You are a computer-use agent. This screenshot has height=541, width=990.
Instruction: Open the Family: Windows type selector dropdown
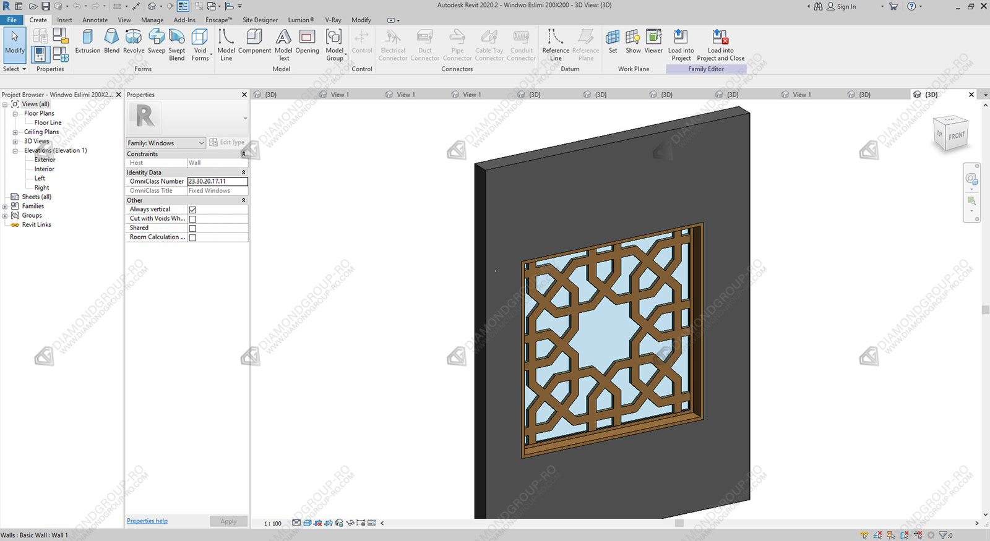pyautogui.click(x=165, y=143)
